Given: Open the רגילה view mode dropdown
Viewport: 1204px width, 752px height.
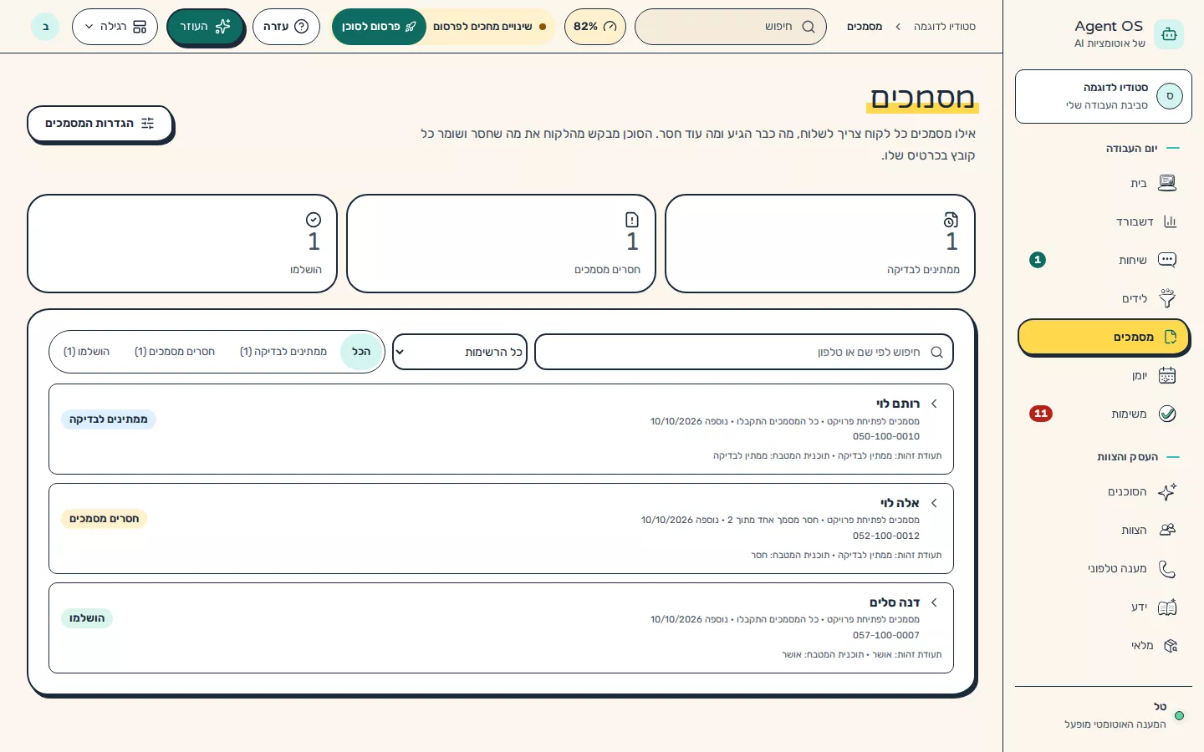Looking at the screenshot, I should 115,27.
